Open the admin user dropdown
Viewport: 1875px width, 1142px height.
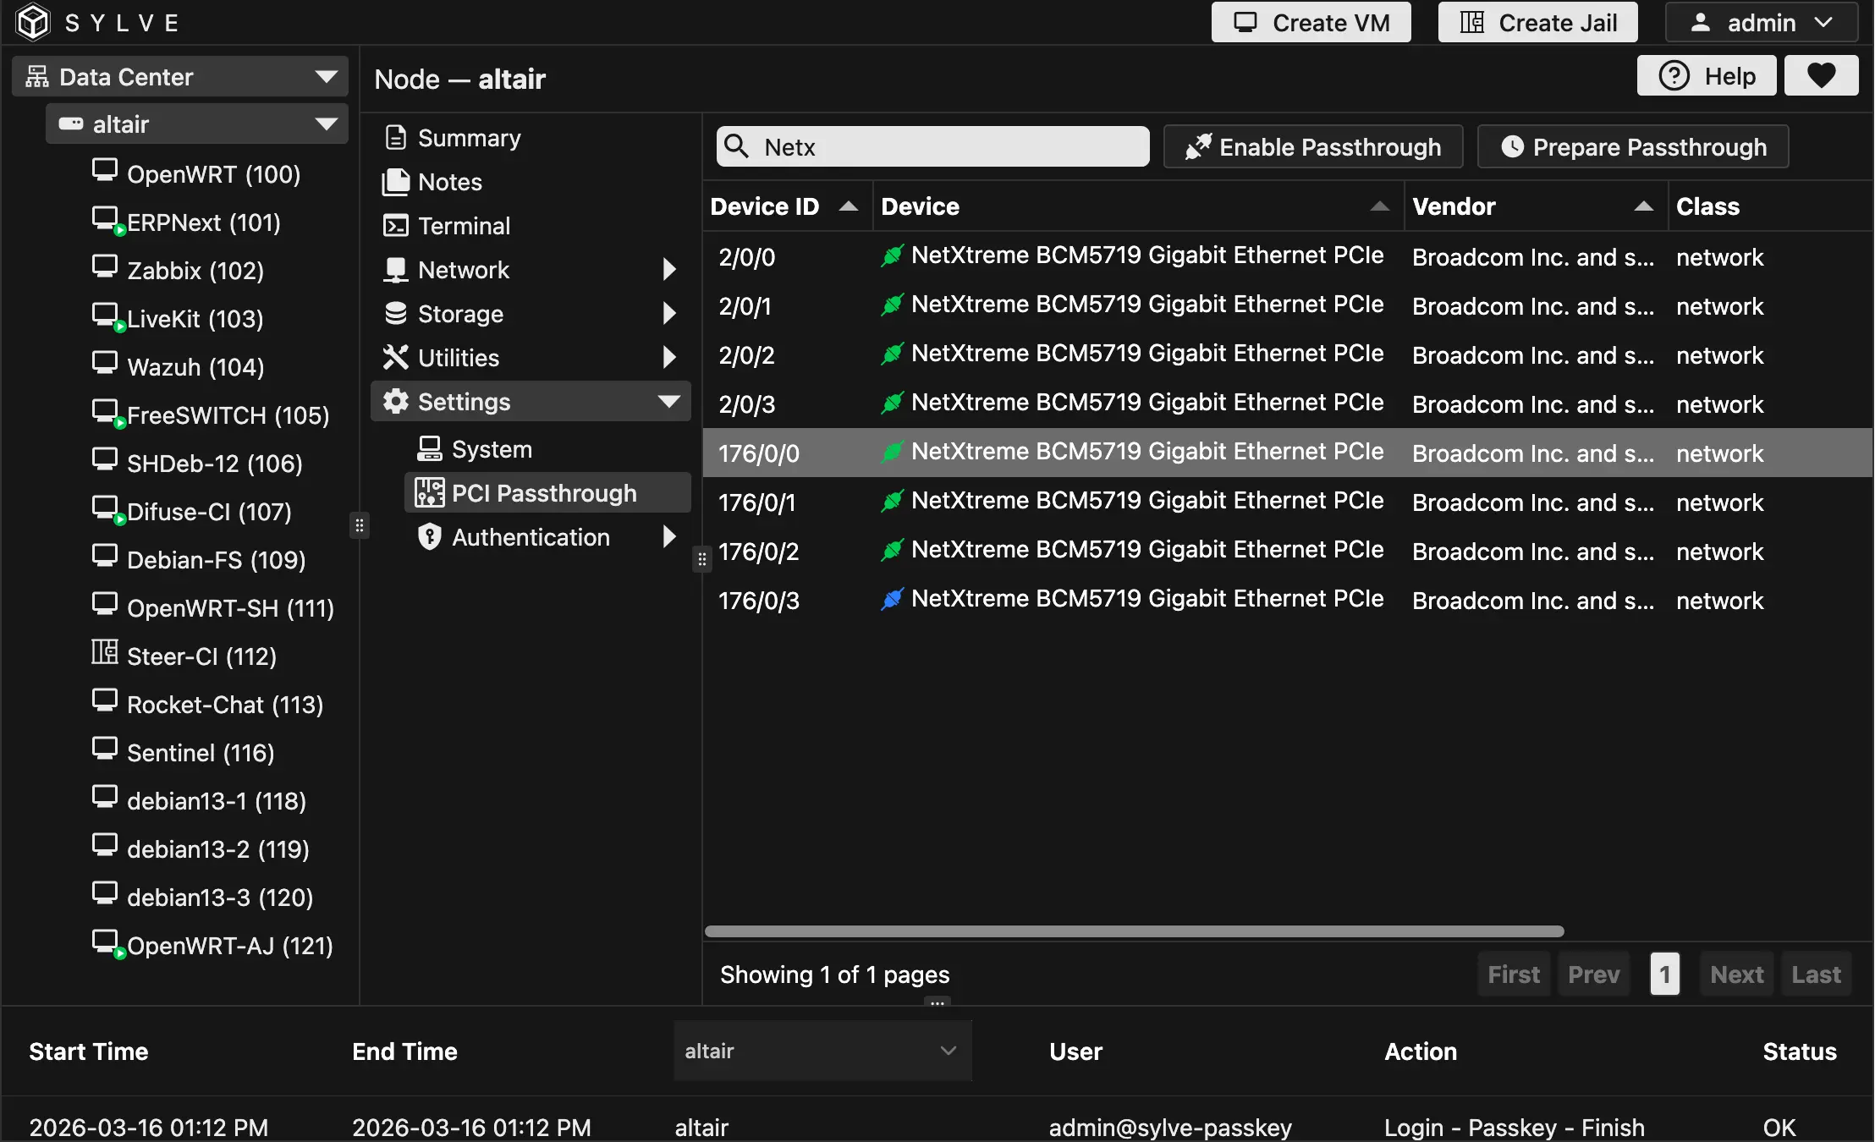coord(1761,23)
